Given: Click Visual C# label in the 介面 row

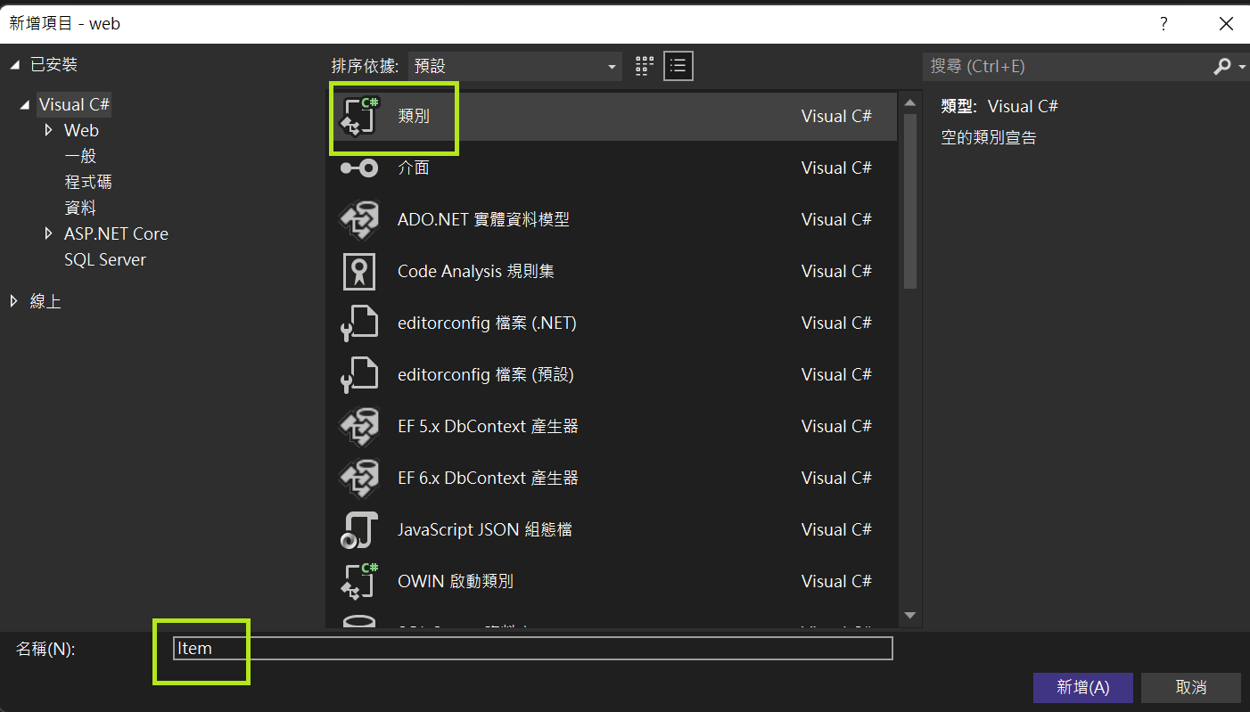Looking at the screenshot, I should [x=836, y=168].
